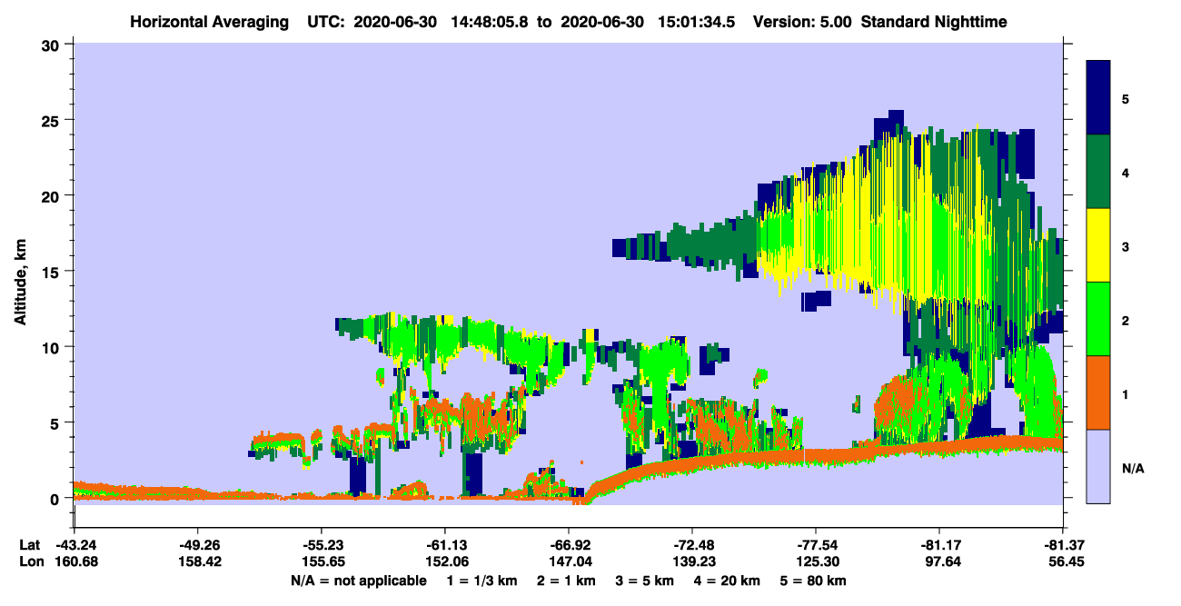Viewport: 1181px width, 606px height.
Task: Click the dark green color bar segment 4
Action: point(1098,171)
